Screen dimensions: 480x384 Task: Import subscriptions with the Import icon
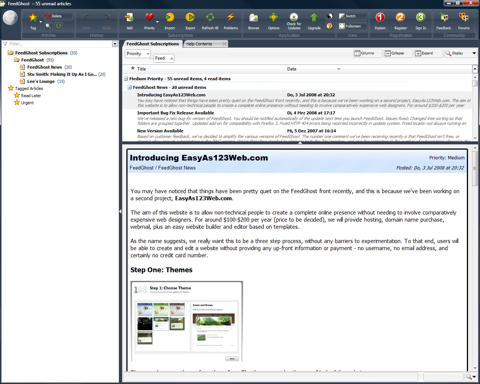pos(169,18)
